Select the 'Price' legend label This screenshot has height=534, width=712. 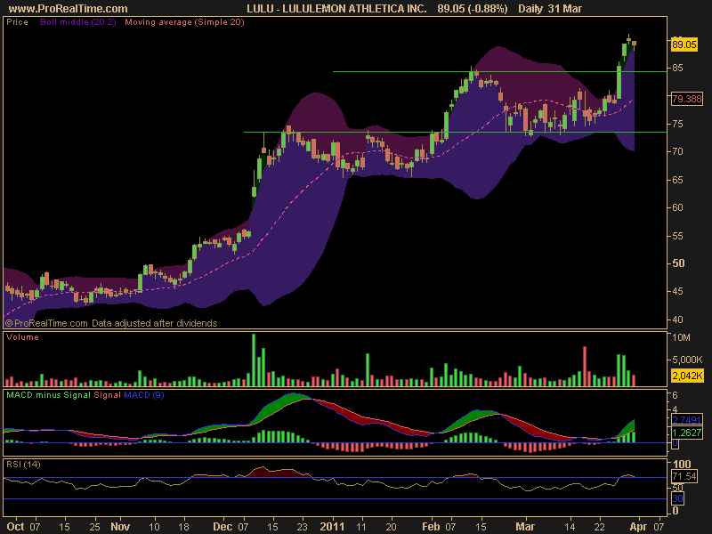17,21
